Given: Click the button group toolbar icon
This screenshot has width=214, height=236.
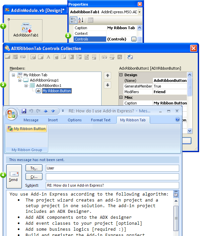Looking at the screenshot, I should pyautogui.click(x=23, y=57).
